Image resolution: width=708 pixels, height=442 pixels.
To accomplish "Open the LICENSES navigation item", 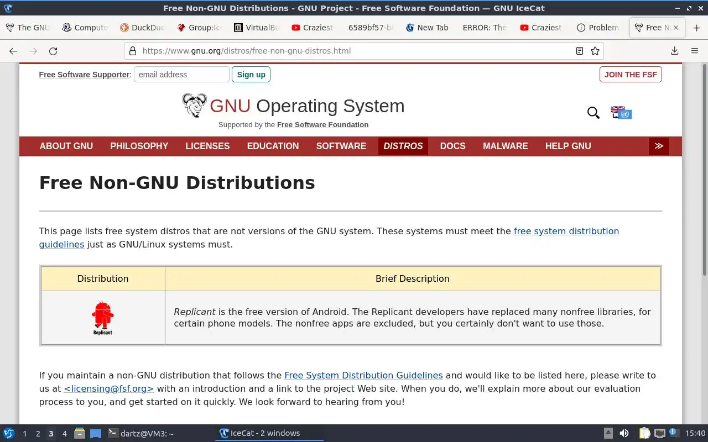I will [x=207, y=146].
